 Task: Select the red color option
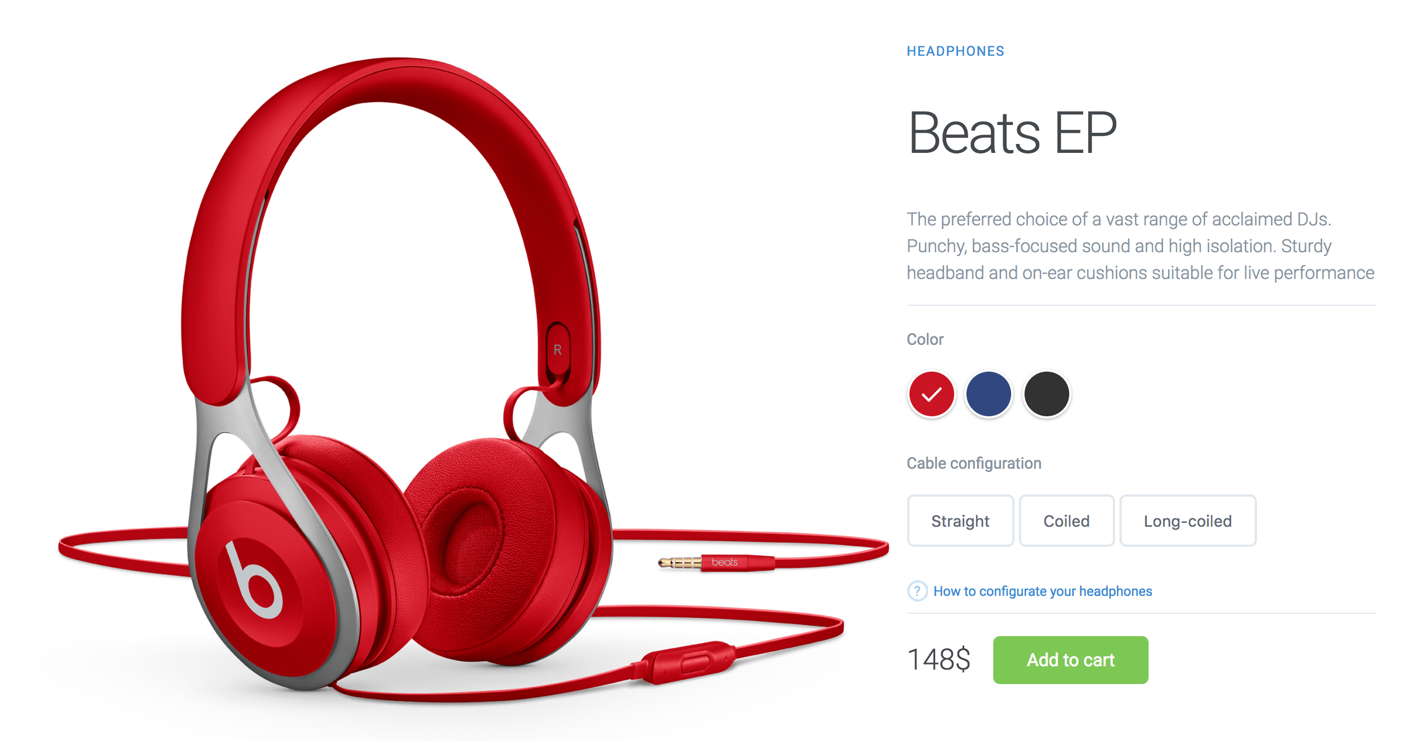(931, 394)
